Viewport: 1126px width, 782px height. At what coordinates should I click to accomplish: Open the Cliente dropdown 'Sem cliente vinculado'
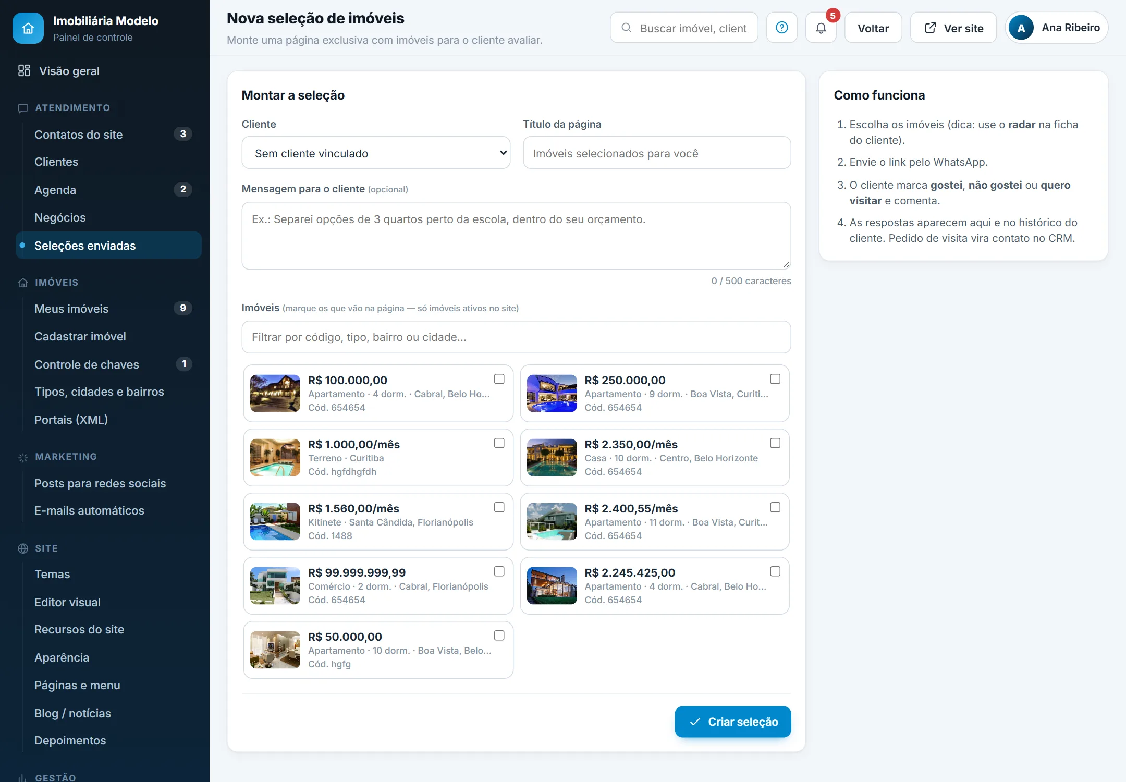click(376, 153)
